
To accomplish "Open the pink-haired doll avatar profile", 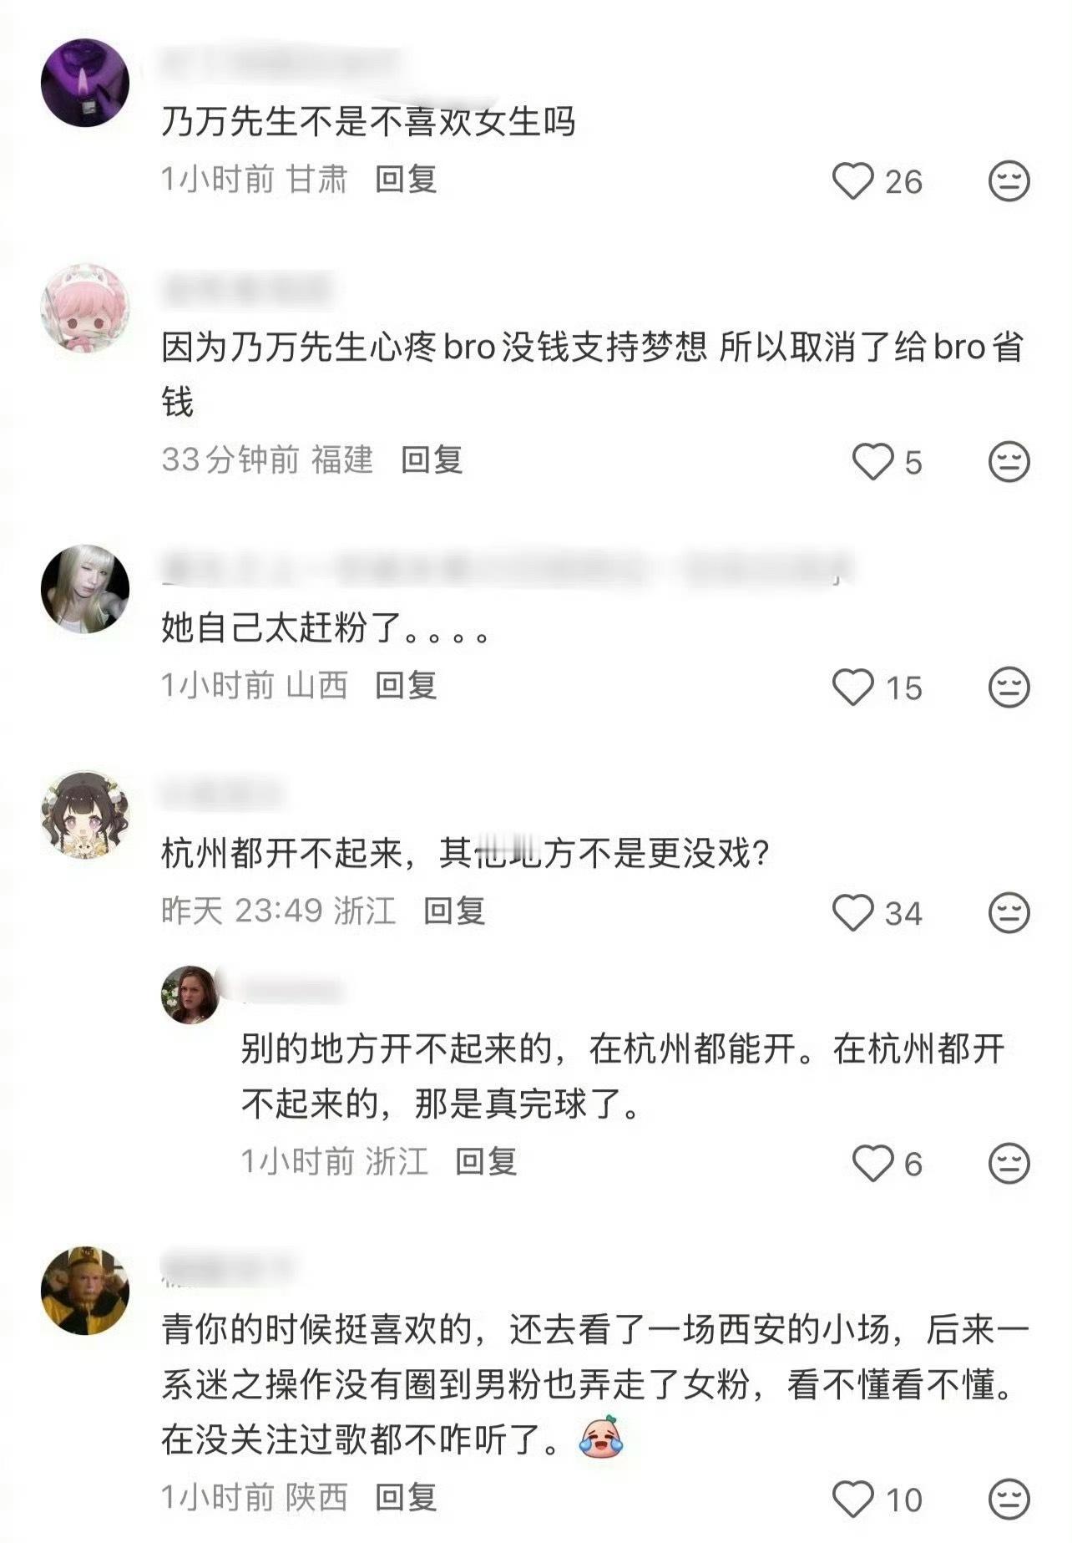I will point(85,308).
